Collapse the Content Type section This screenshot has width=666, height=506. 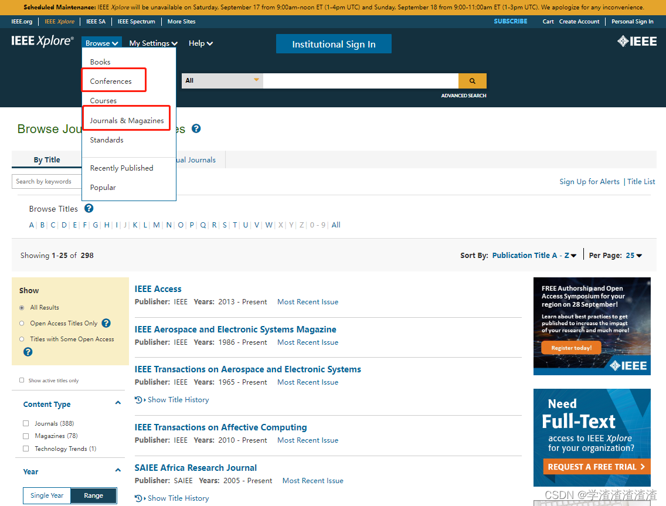(118, 403)
